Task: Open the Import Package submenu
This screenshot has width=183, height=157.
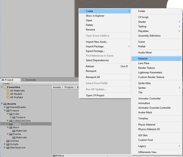Action: [105, 47]
